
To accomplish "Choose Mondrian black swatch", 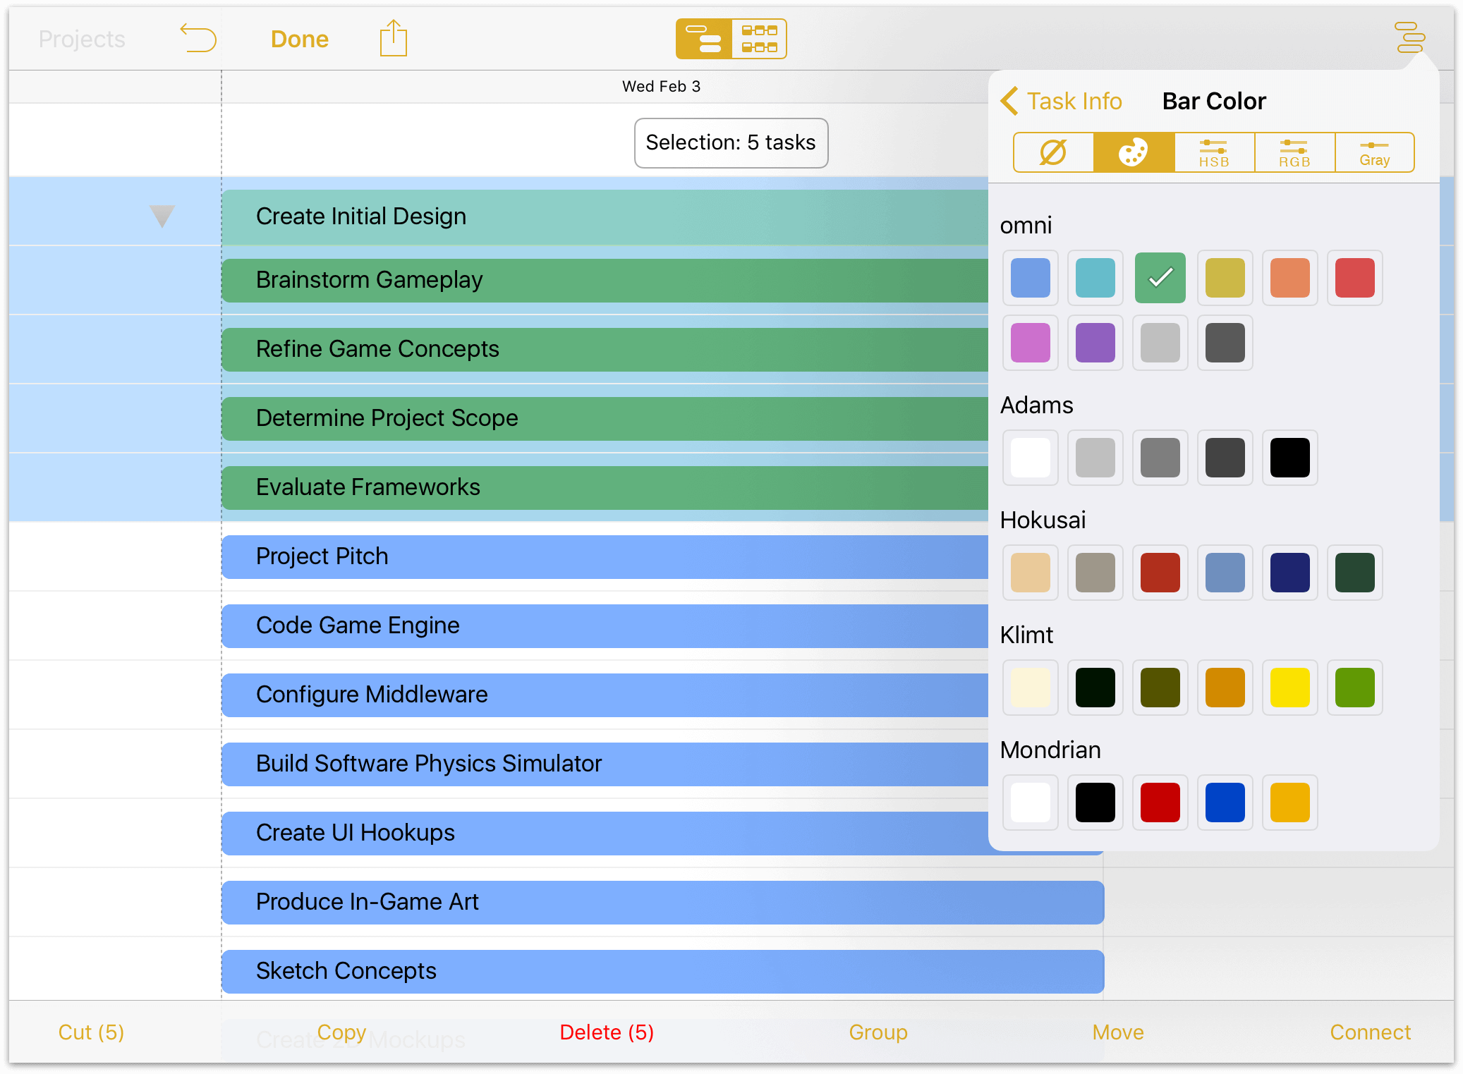I will 1095,803.
